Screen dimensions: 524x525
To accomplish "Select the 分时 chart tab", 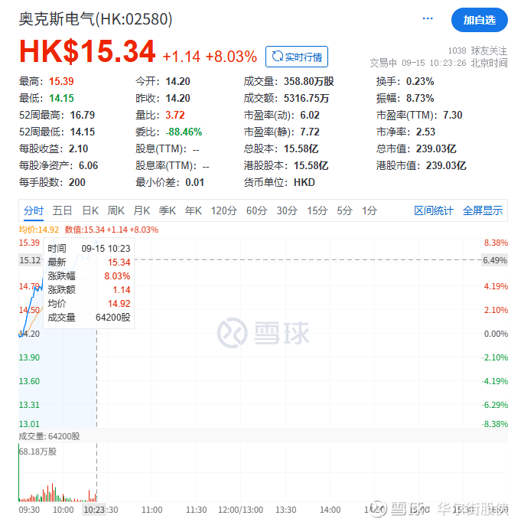I will point(34,210).
